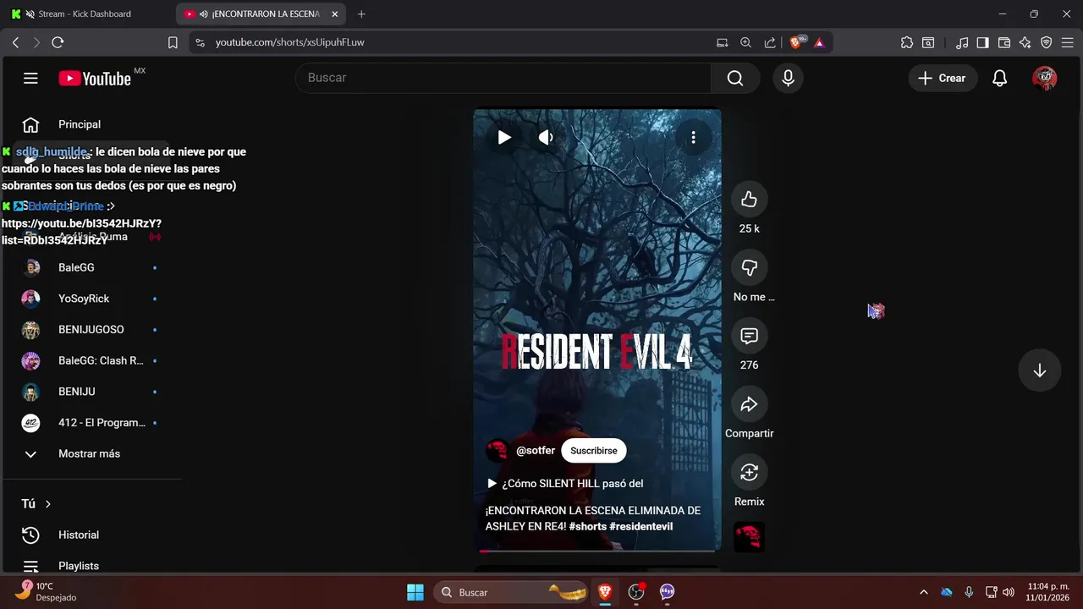This screenshot has width=1083, height=609.
Task: Dislike the short with thumbs down
Action: pos(749,267)
